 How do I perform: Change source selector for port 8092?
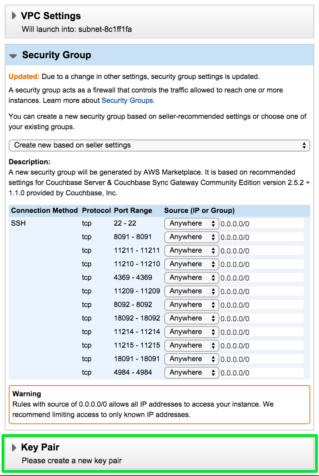coord(191,305)
